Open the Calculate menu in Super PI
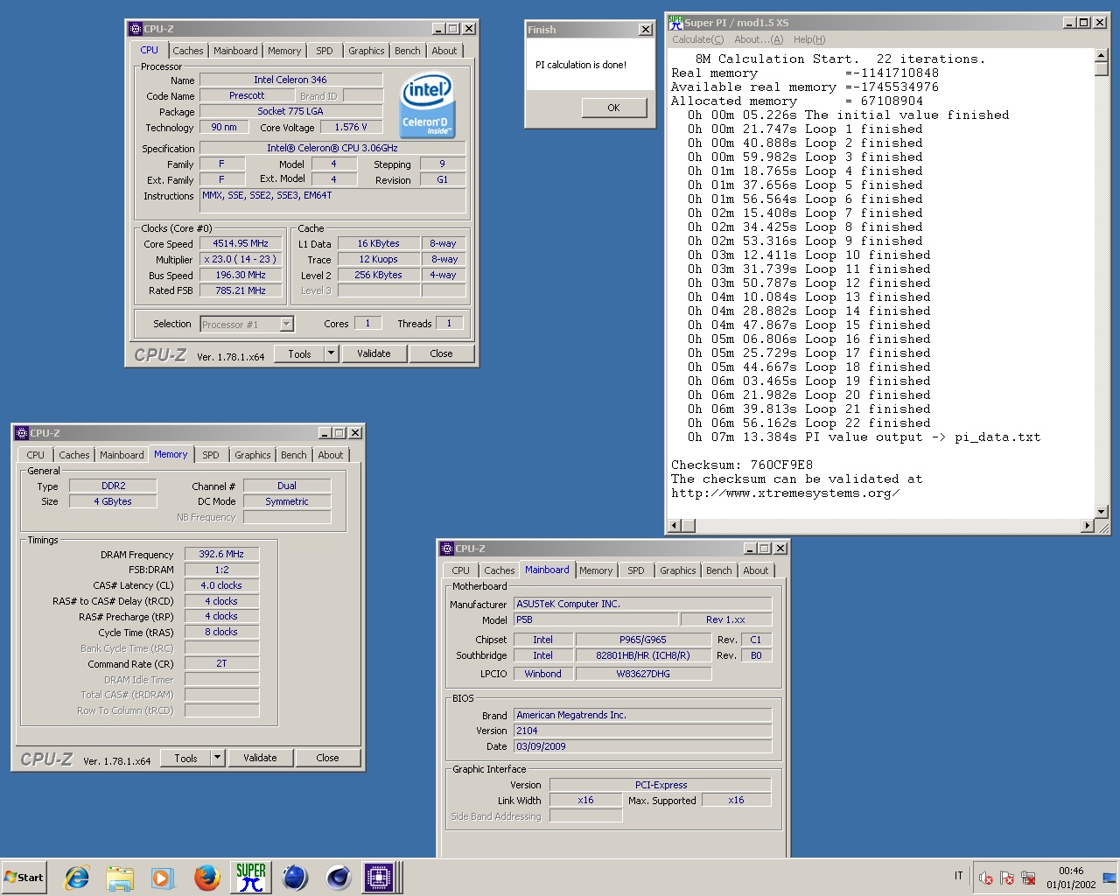The width and height of the screenshot is (1120, 896). 698,39
